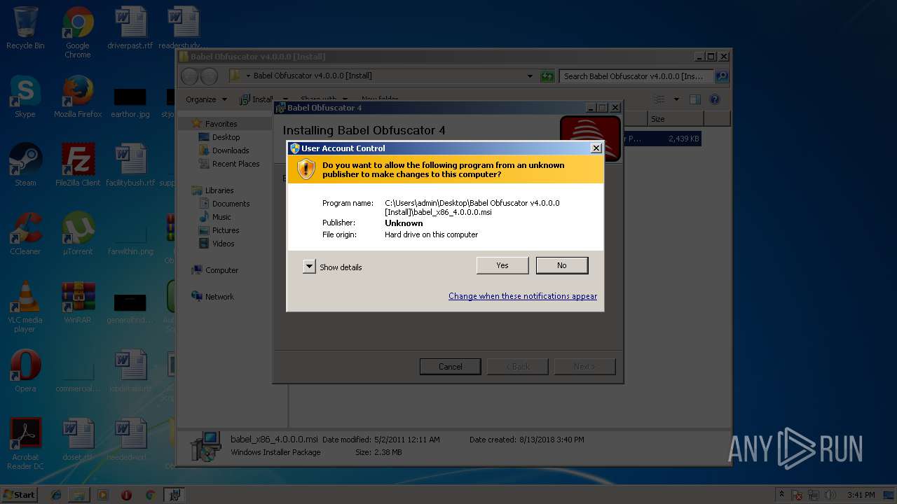Image resolution: width=897 pixels, height=504 pixels.
Task: Open µTorrent desktop shortcut
Action: [78, 234]
